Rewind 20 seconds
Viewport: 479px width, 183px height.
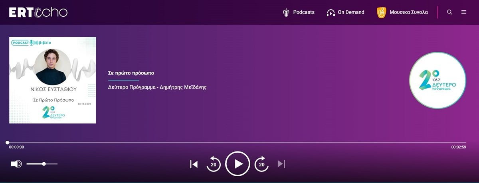(x=213, y=164)
